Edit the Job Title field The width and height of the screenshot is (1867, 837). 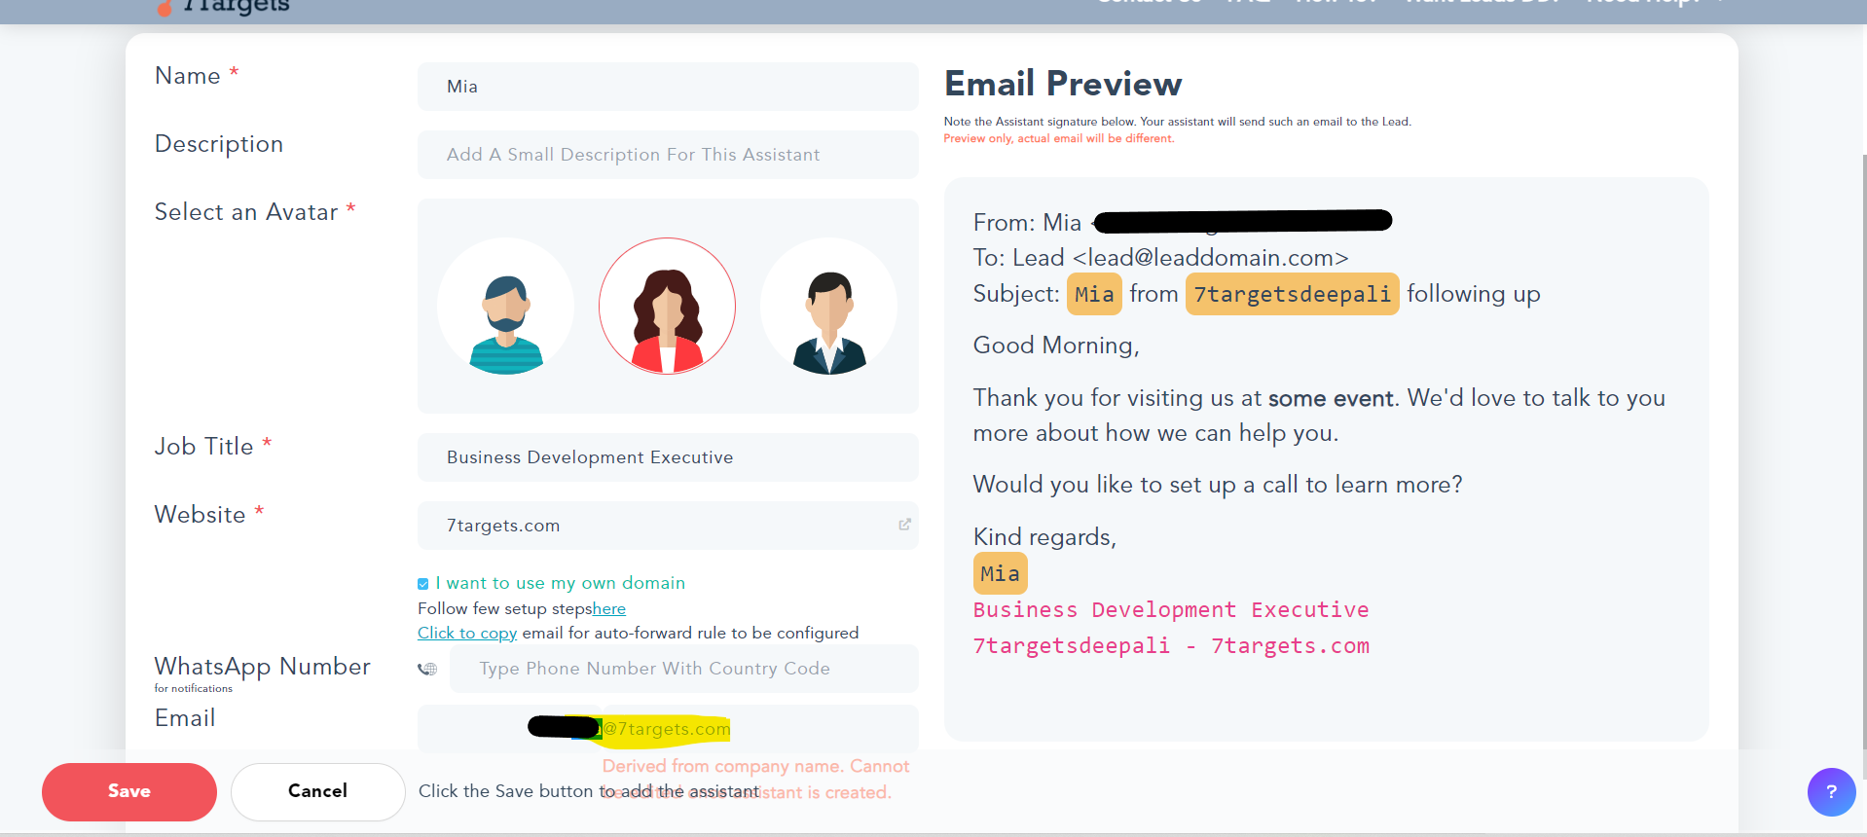click(x=667, y=457)
